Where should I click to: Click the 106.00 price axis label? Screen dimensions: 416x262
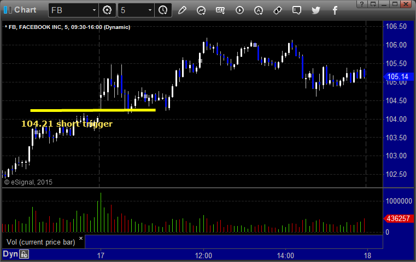(x=396, y=45)
